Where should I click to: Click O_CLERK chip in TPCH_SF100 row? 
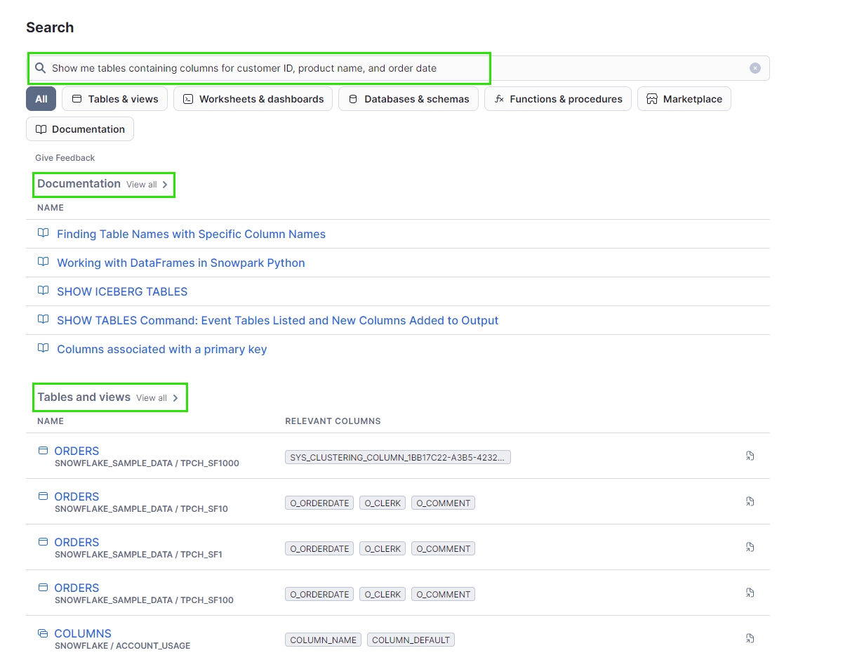coord(383,594)
